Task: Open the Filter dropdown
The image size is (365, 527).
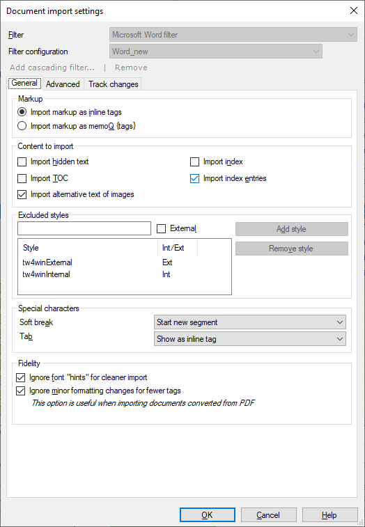Action: pyautogui.click(x=233, y=35)
